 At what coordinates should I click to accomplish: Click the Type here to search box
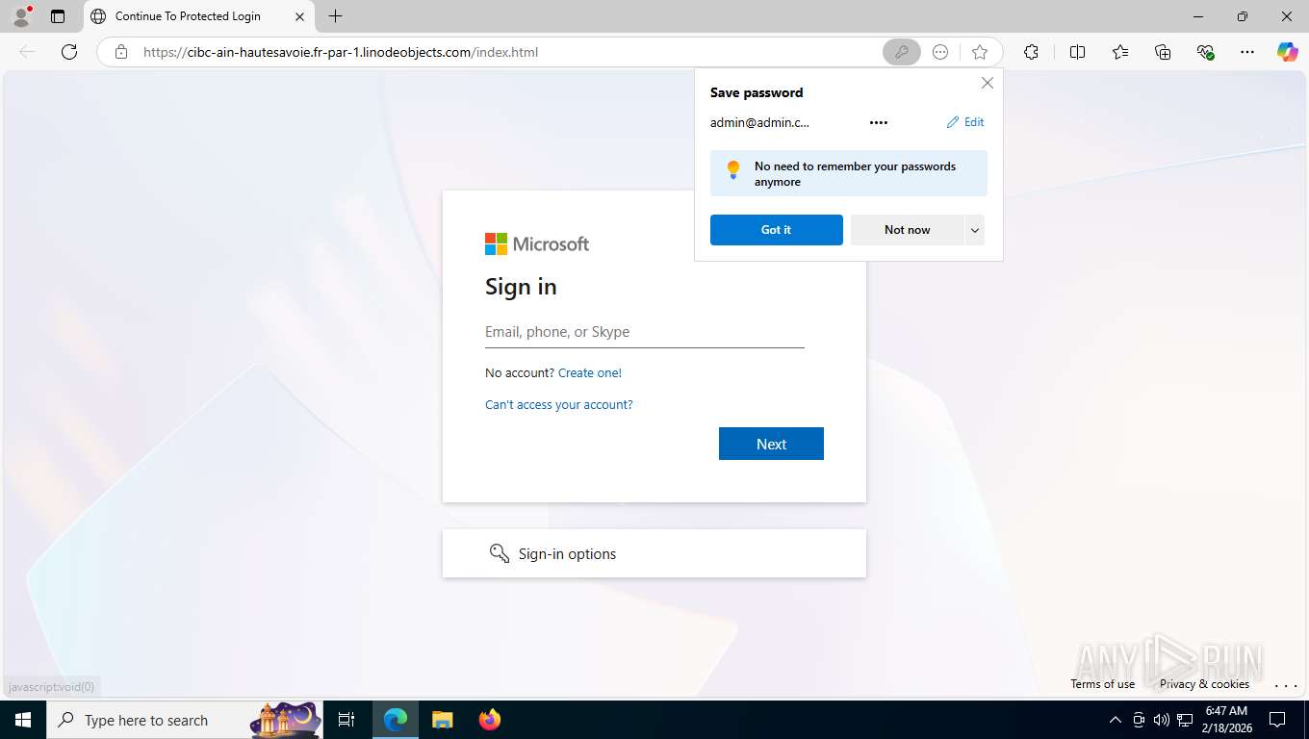tap(185, 720)
